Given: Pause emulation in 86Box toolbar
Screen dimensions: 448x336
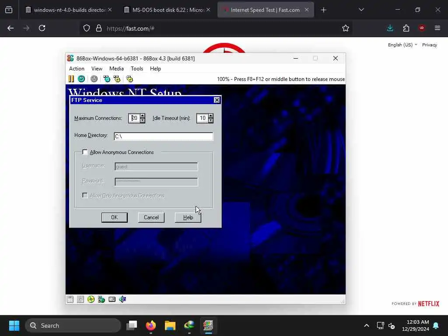Looking at the screenshot, I should (x=71, y=79).
